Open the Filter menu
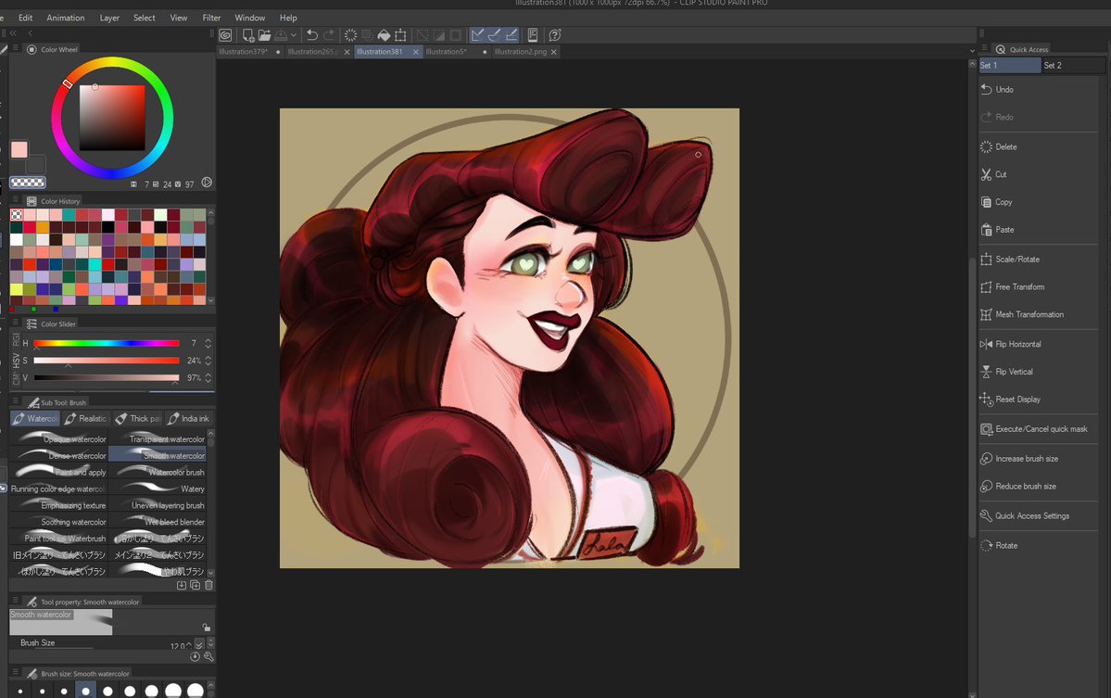The height and width of the screenshot is (698, 1111). (211, 18)
